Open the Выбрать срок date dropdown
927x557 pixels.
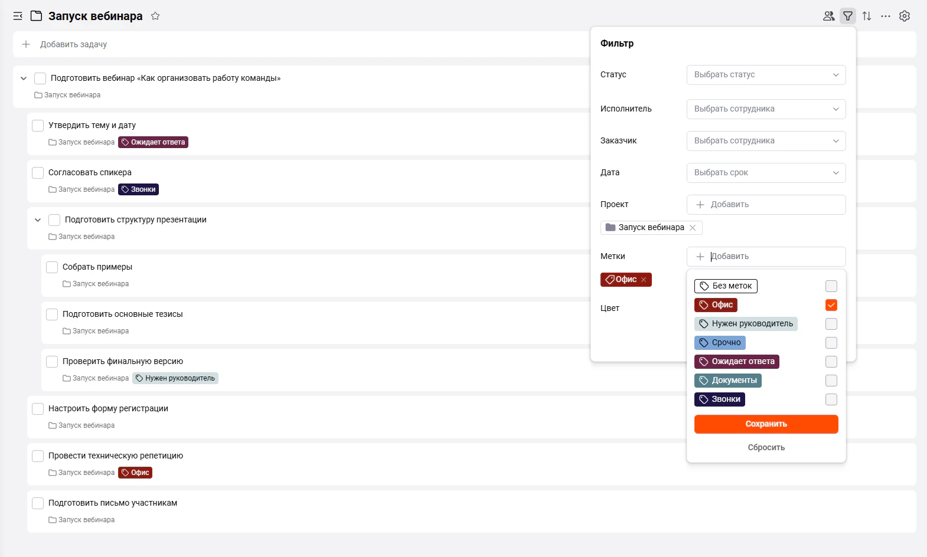(x=766, y=173)
